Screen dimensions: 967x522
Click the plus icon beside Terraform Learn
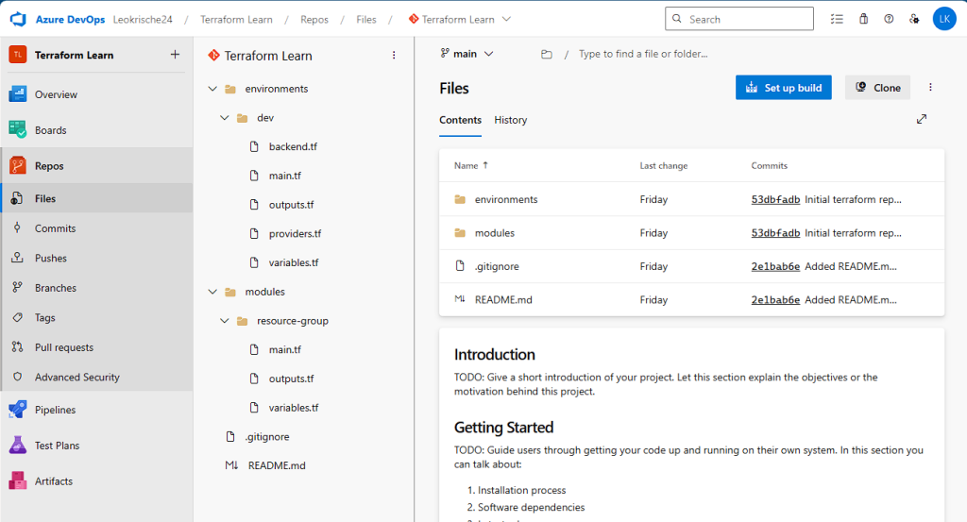(x=175, y=55)
